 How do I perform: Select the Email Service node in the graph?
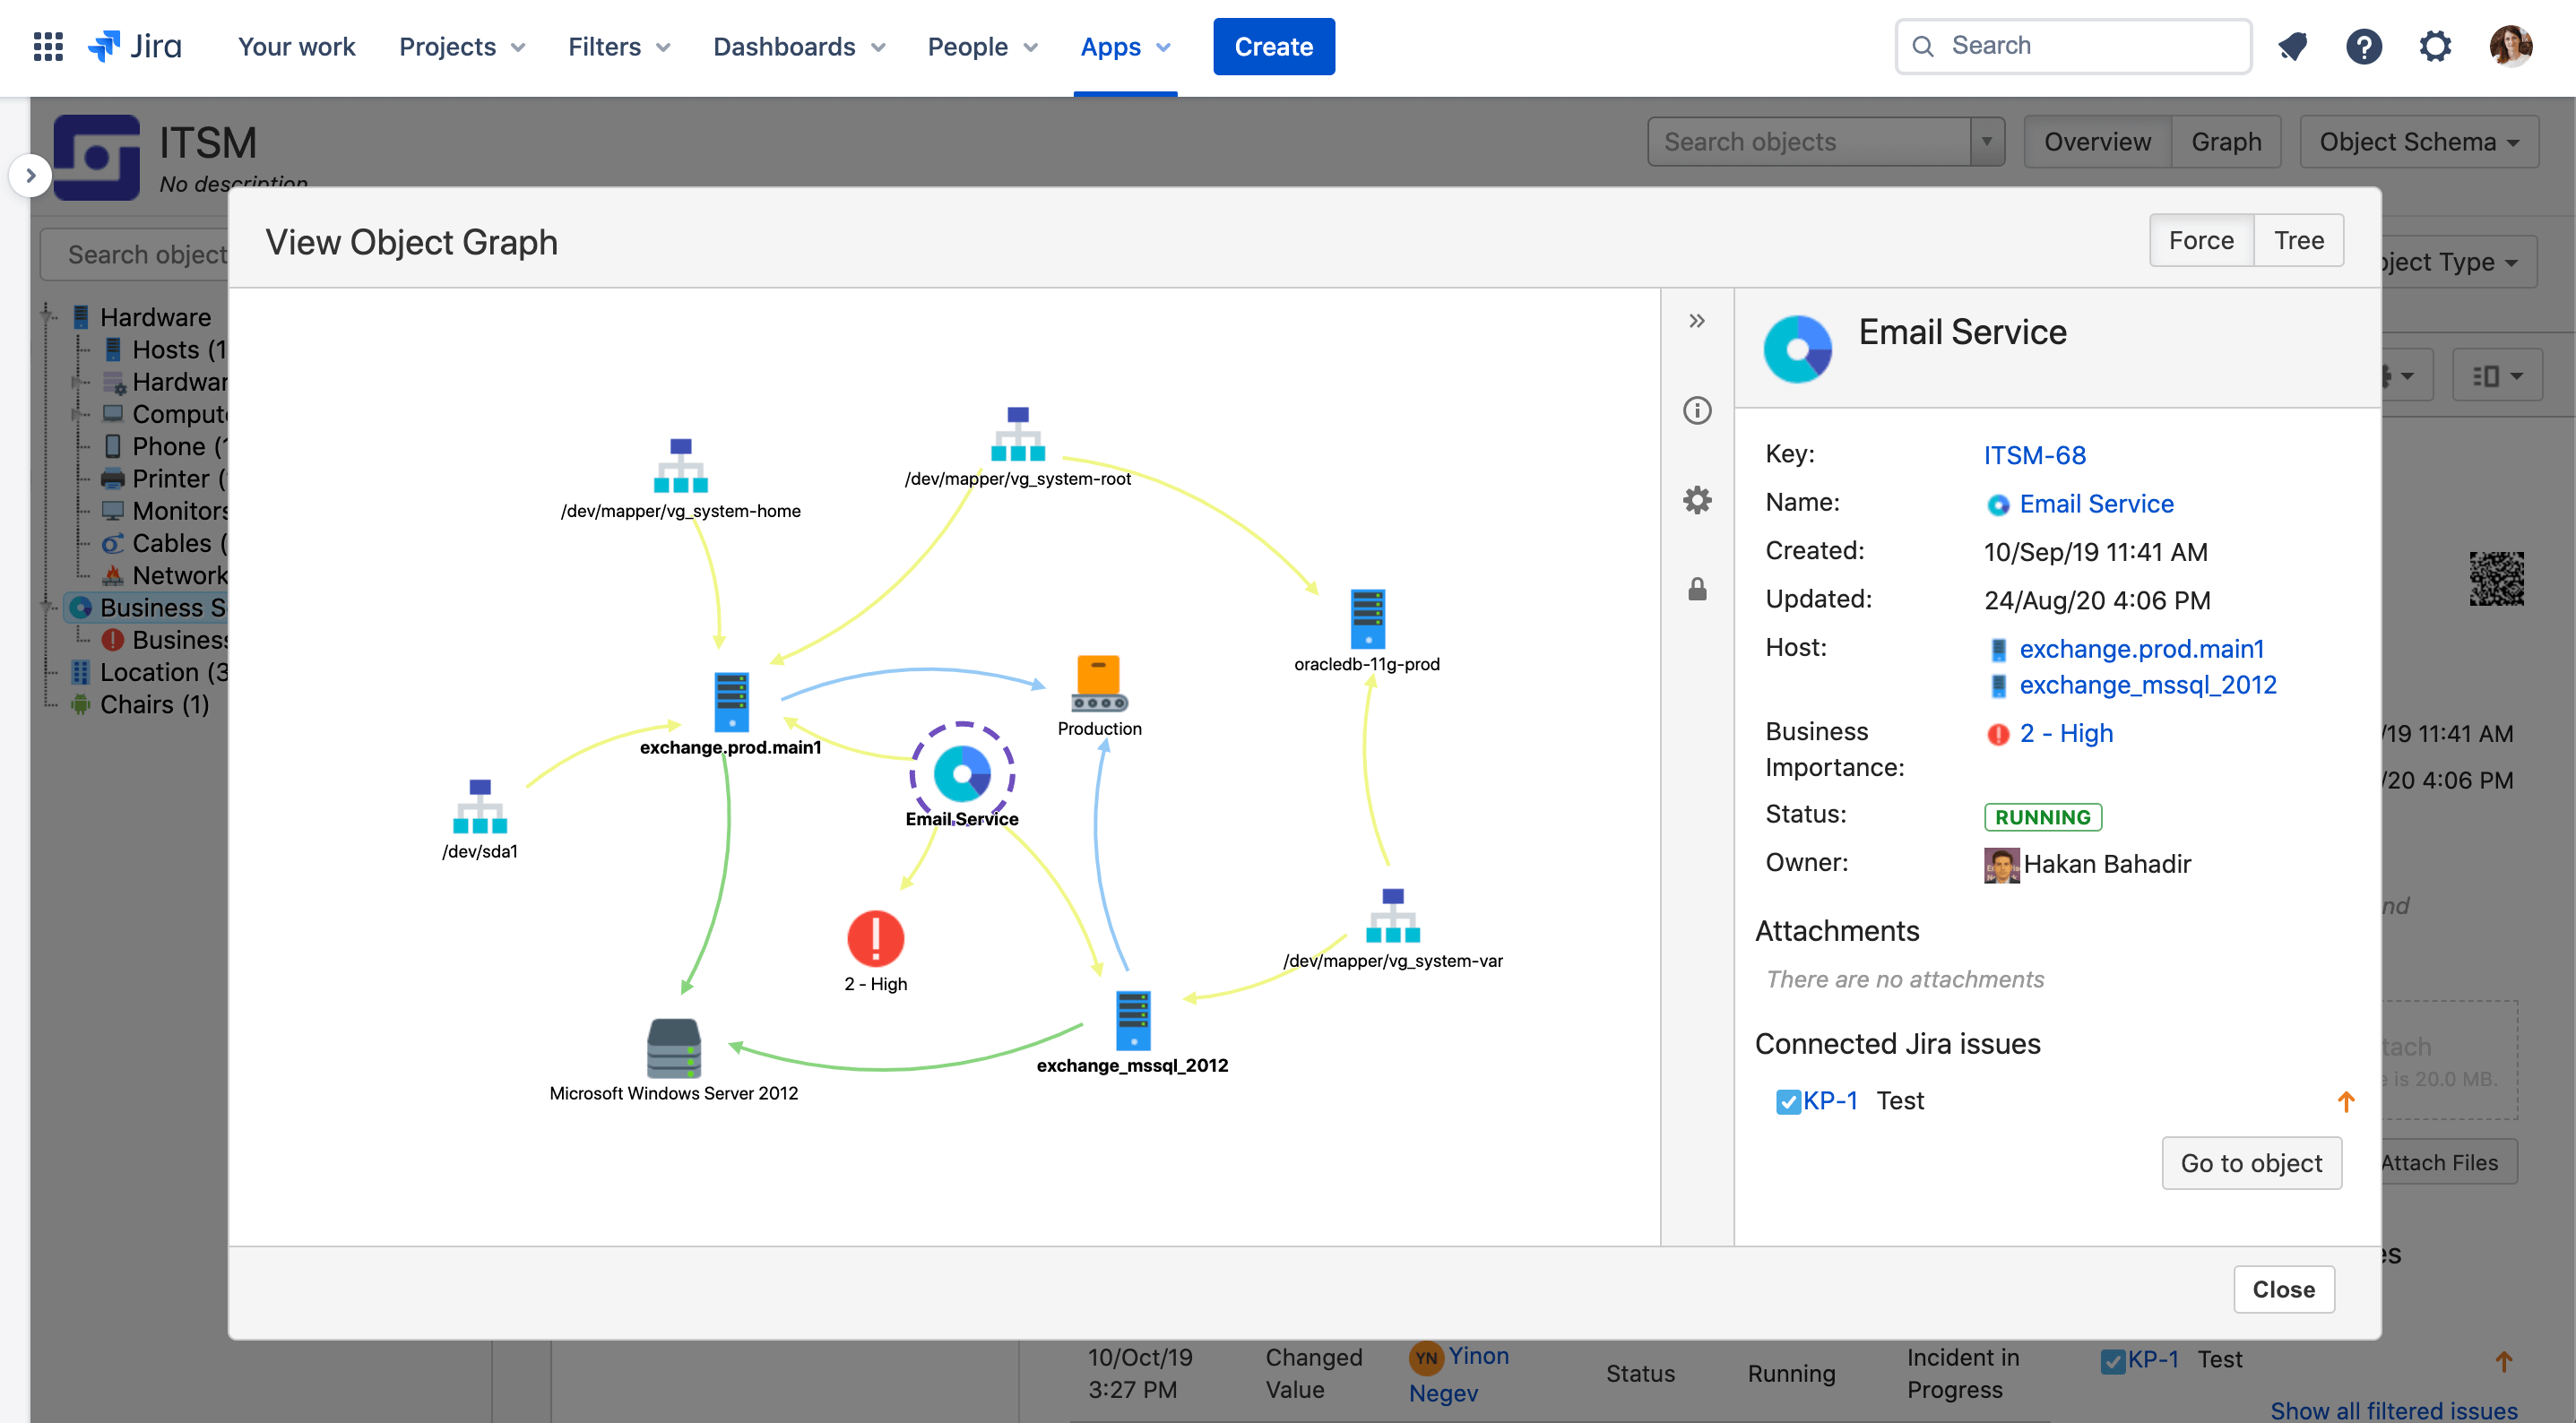coord(961,773)
